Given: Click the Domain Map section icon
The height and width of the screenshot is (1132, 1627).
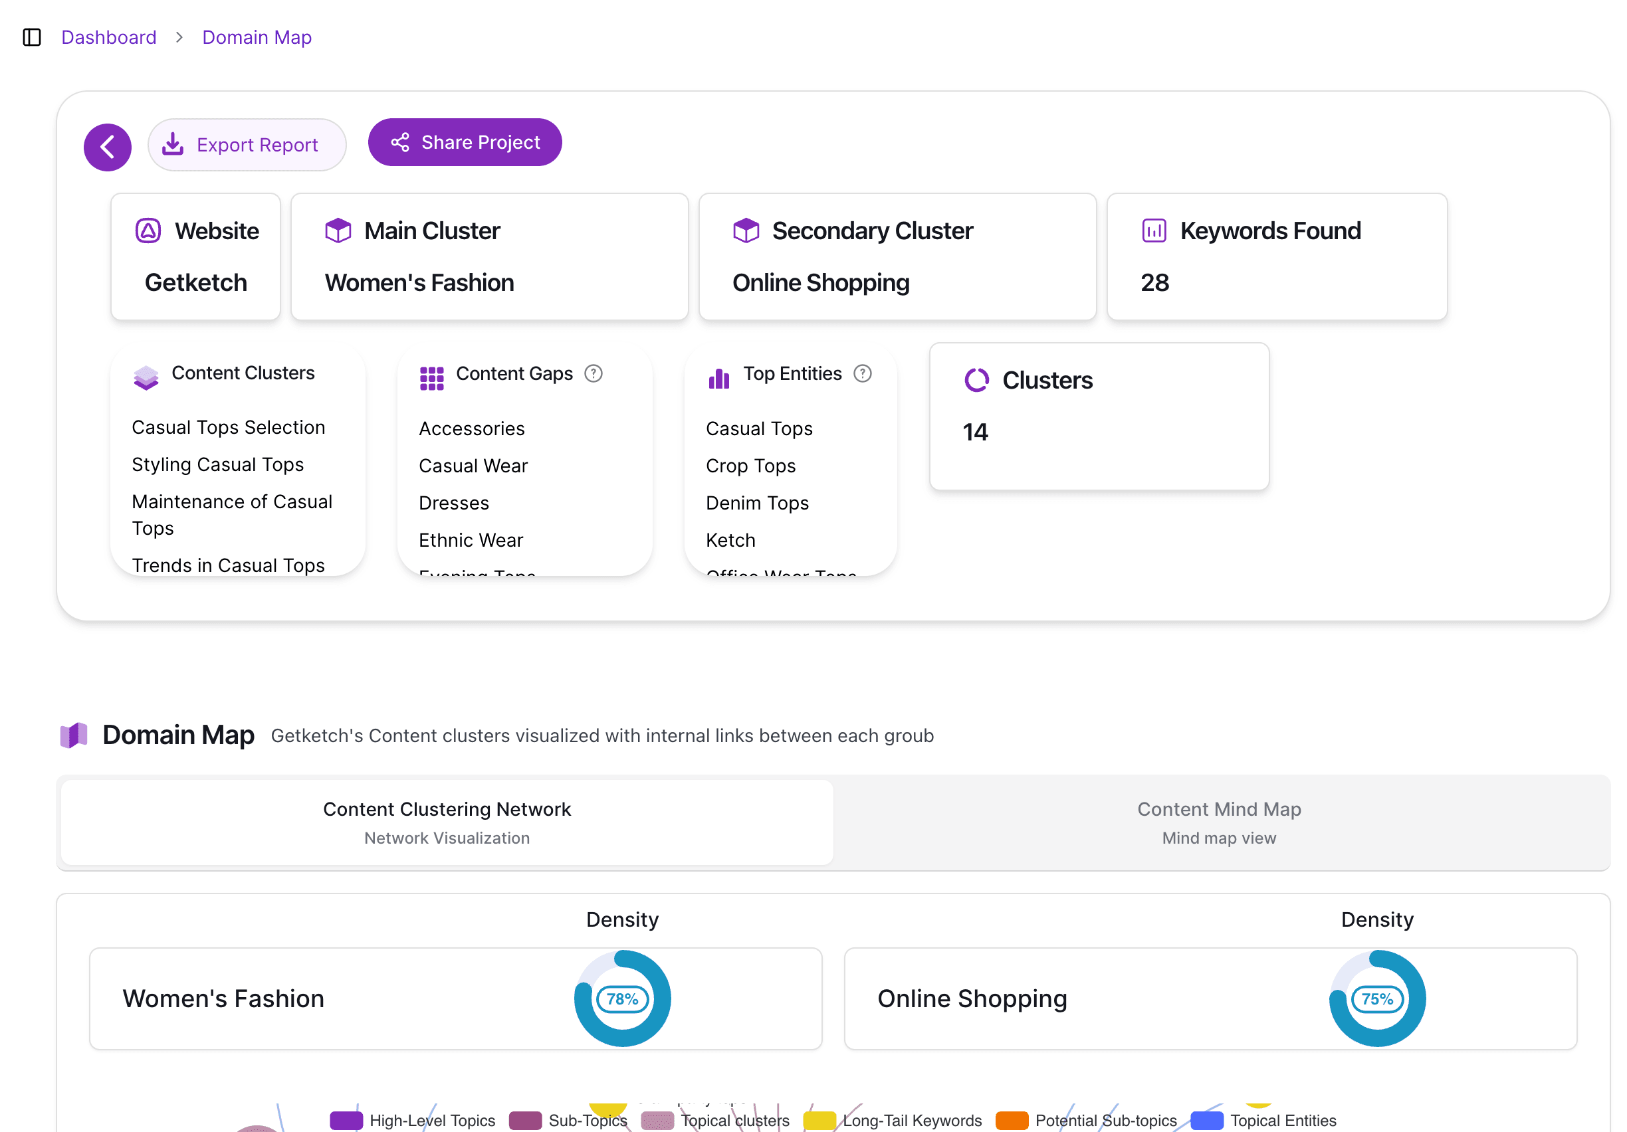Looking at the screenshot, I should (74, 735).
